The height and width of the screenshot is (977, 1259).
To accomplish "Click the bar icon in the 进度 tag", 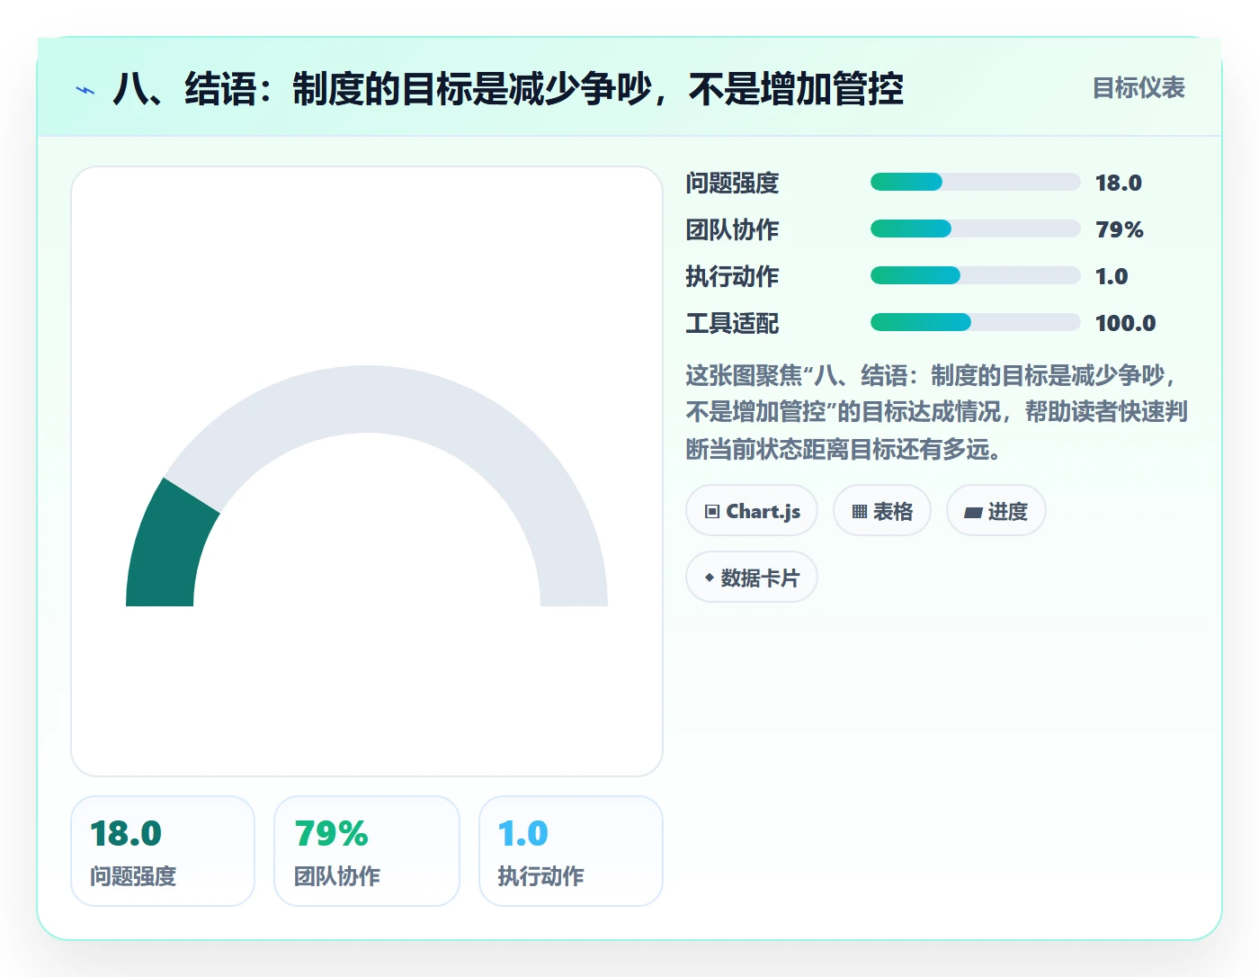I will point(973,513).
